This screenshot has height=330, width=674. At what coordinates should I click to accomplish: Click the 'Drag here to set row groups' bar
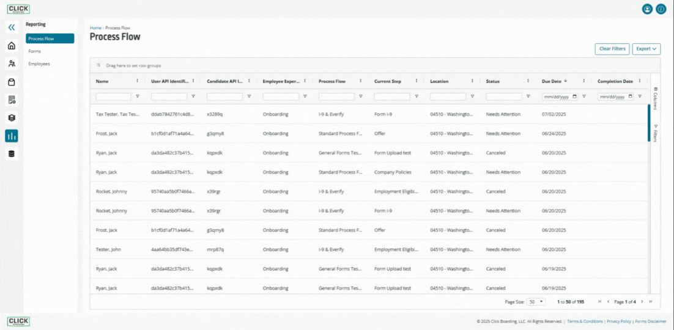pyautogui.click(x=375, y=66)
